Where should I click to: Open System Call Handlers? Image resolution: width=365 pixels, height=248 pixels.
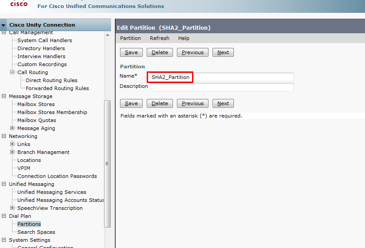(45, 40)
